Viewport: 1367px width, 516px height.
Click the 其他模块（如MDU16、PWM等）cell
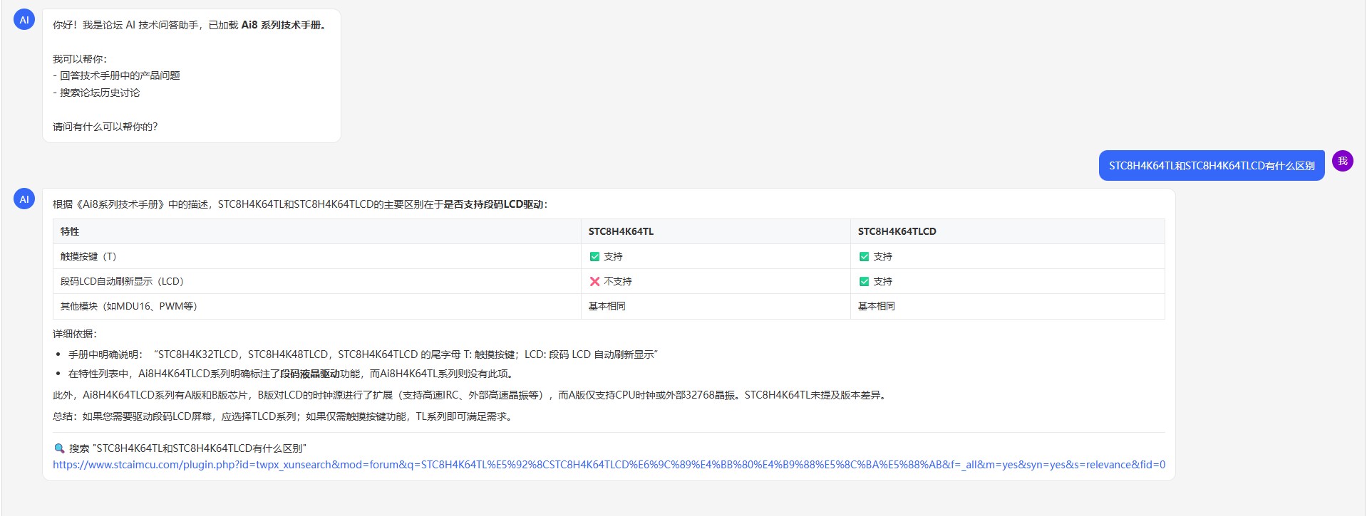pos(317,306)
